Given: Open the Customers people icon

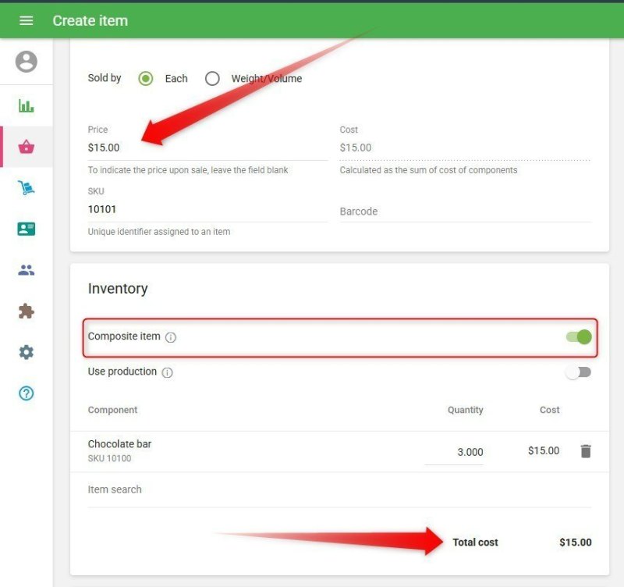Looking at the screenshot, I should click(x=26, y=270).
